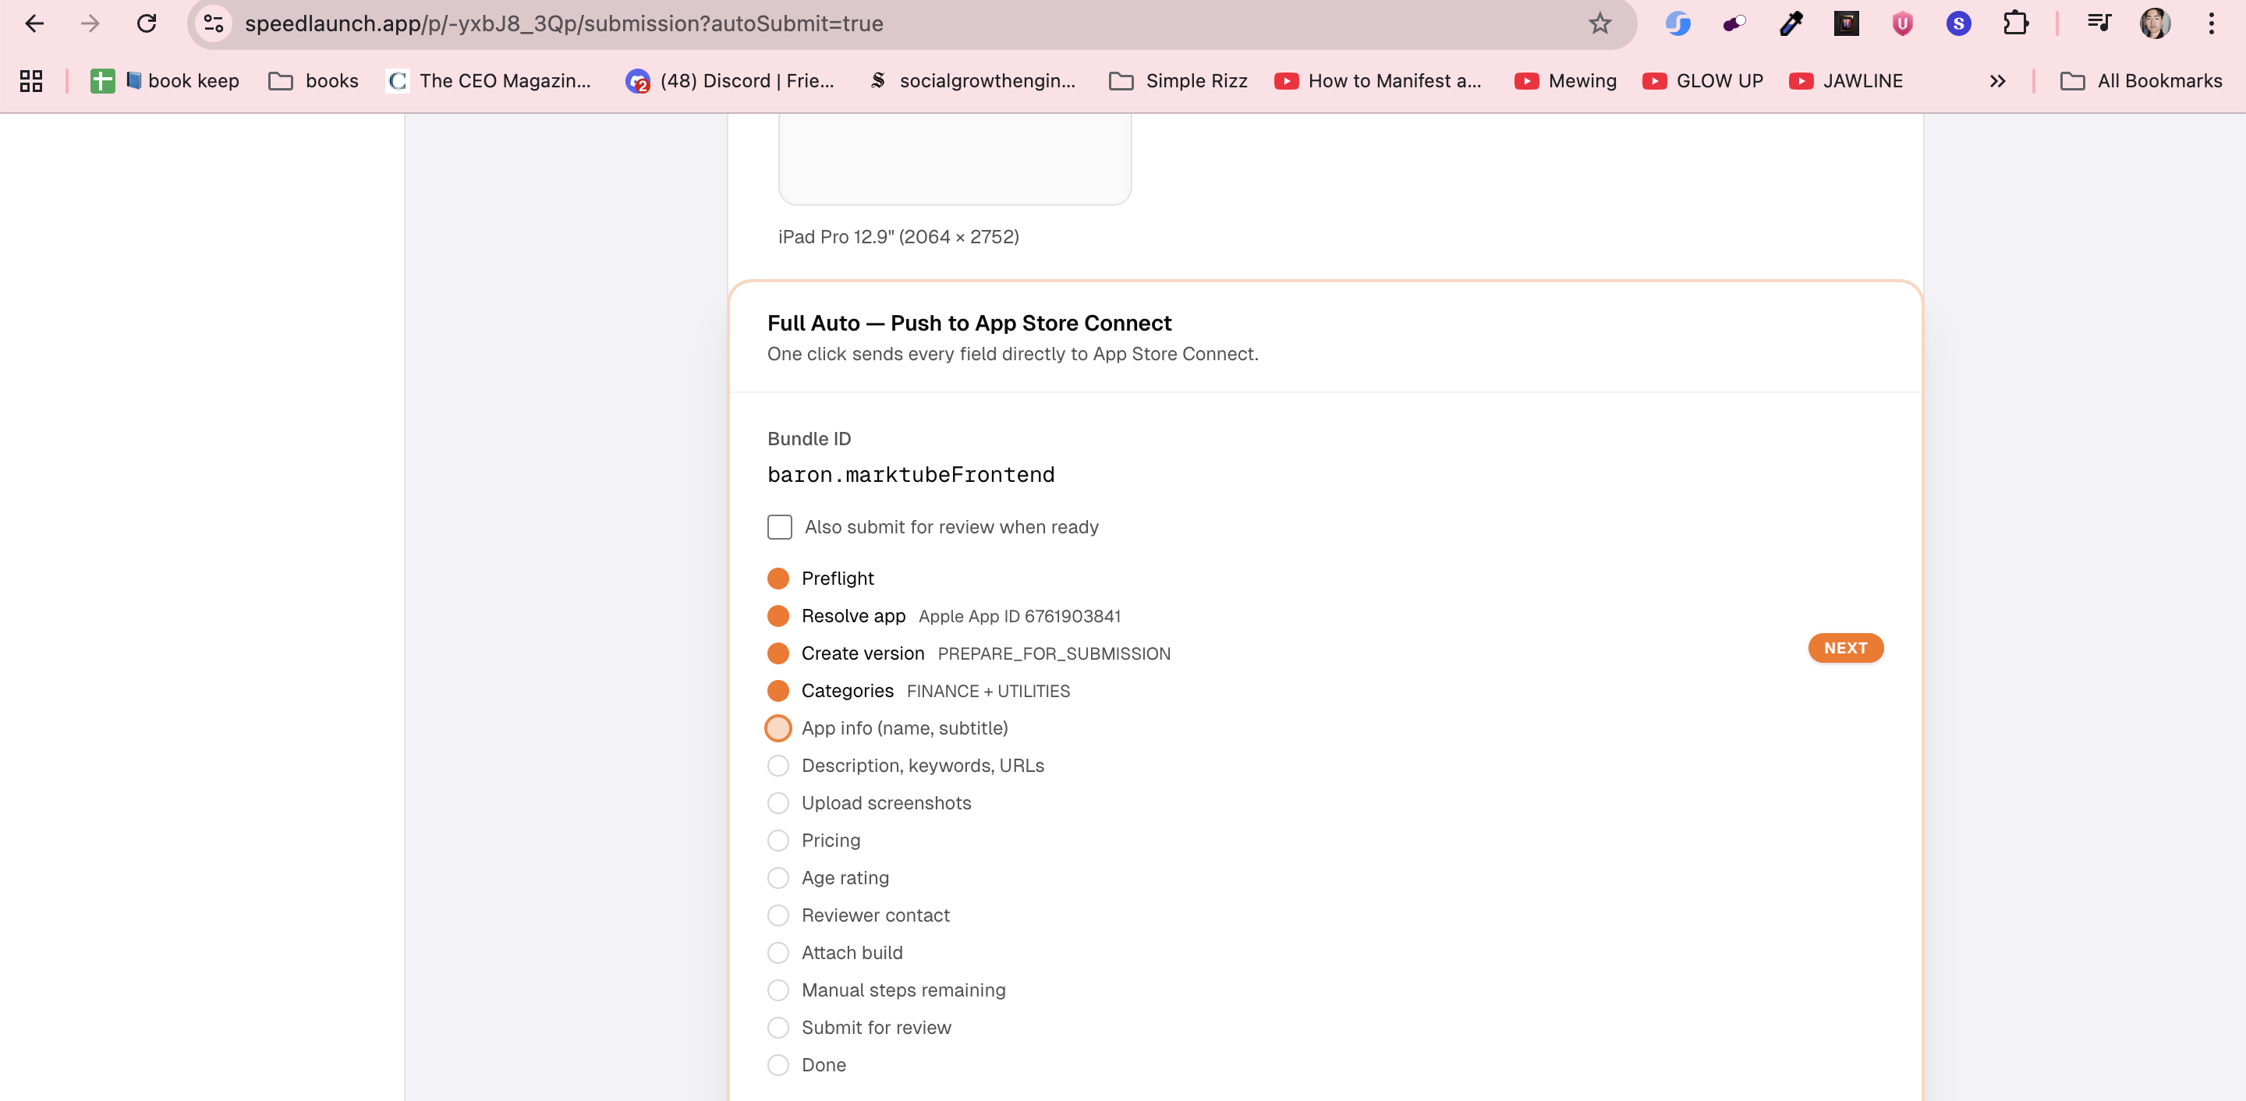Viewport: 2246px width, 1101px height.
Task: Open the dark mode toggle extension
Action: 1734,23
